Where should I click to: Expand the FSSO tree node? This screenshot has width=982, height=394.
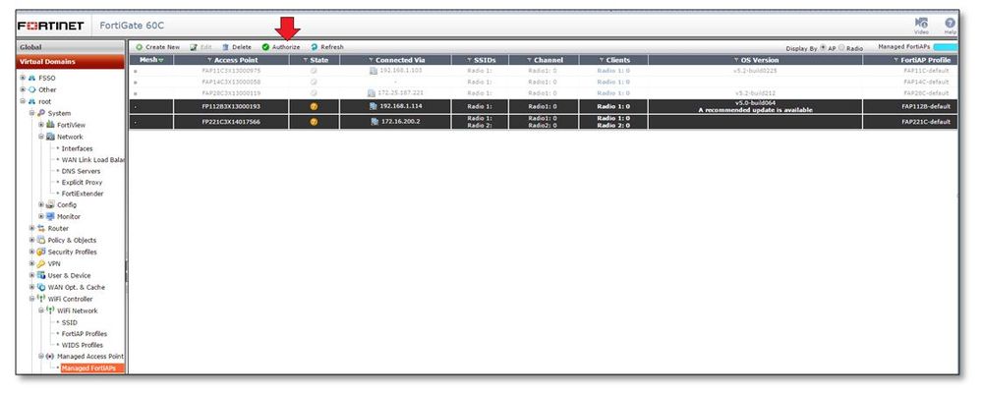tap(24, 79)
